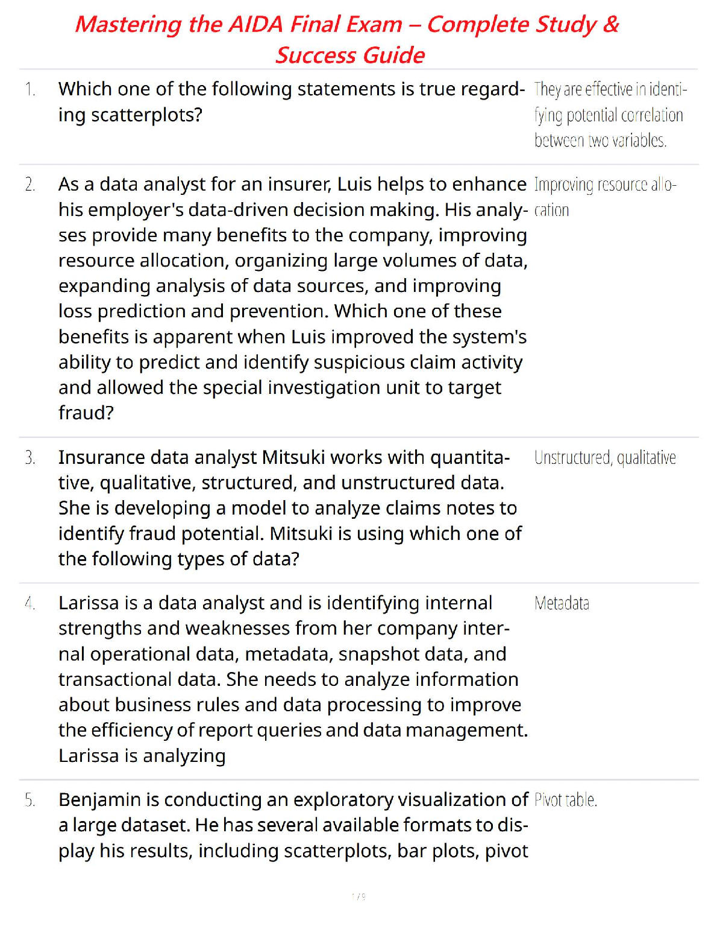Screen dimensions: 717x929
Task: Click the question about Benjamin's exploratory visualization
Action: coord(293,825)
